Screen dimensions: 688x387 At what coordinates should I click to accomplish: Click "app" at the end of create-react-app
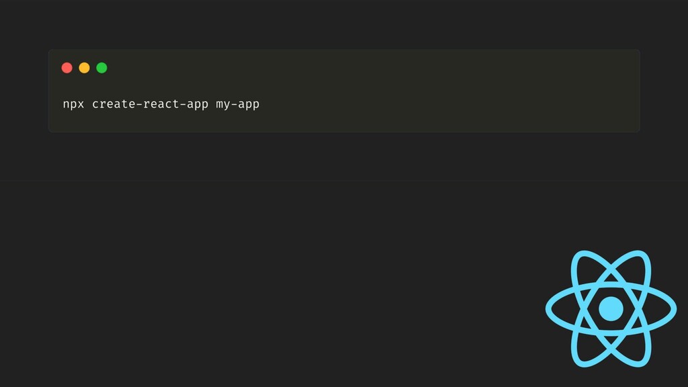[x=198, y=105]
